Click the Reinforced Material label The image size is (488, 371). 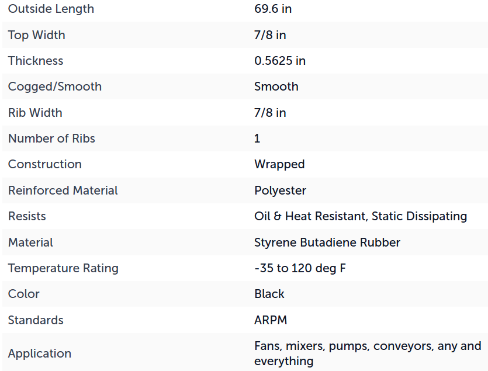coord(63,190)
